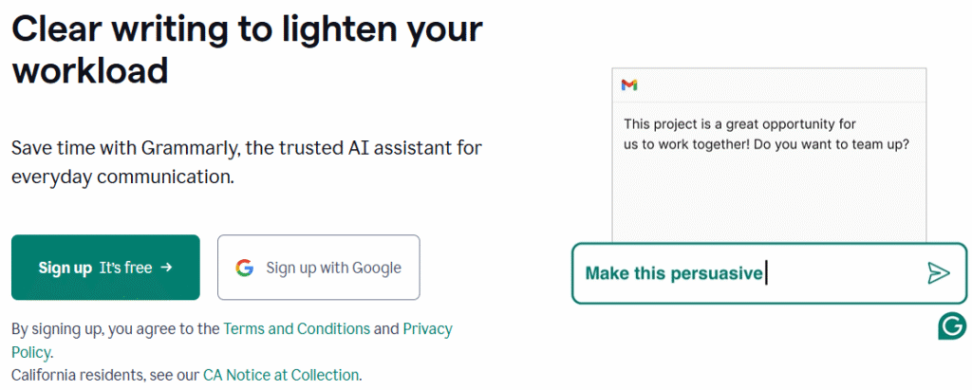The height and width of the screenshot is (390, 972).
Task: Click the By signing up disclaimer text
Action: [x=232, y=341]
